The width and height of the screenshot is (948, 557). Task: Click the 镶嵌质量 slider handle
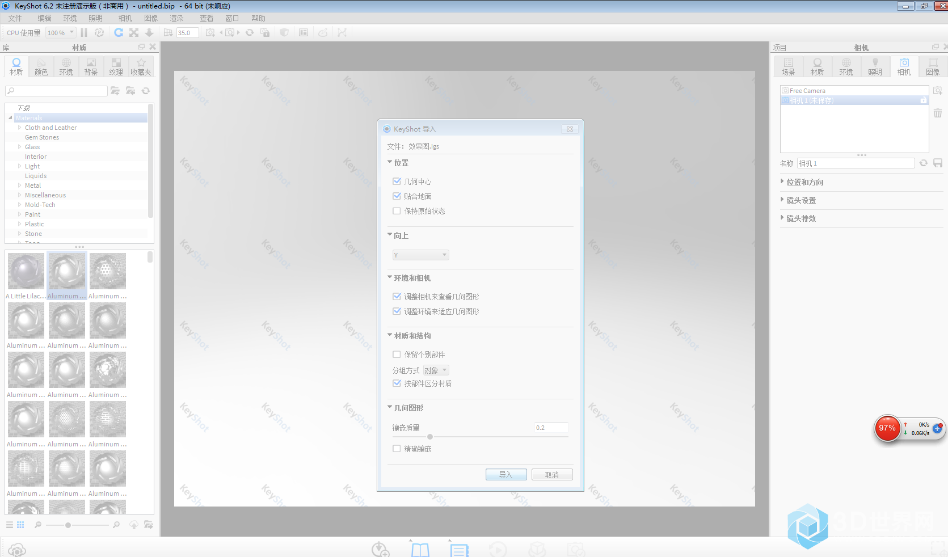[430, 437]
